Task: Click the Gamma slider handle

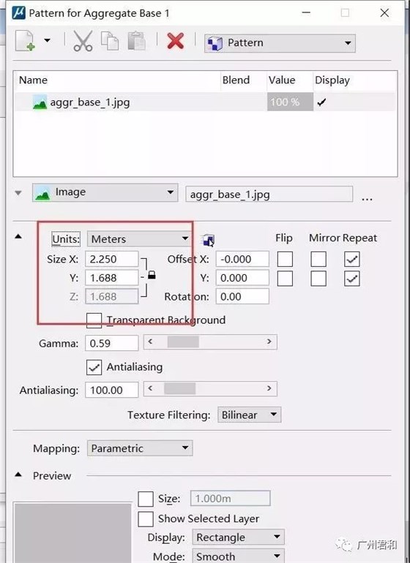Action: tap(183, 342)
